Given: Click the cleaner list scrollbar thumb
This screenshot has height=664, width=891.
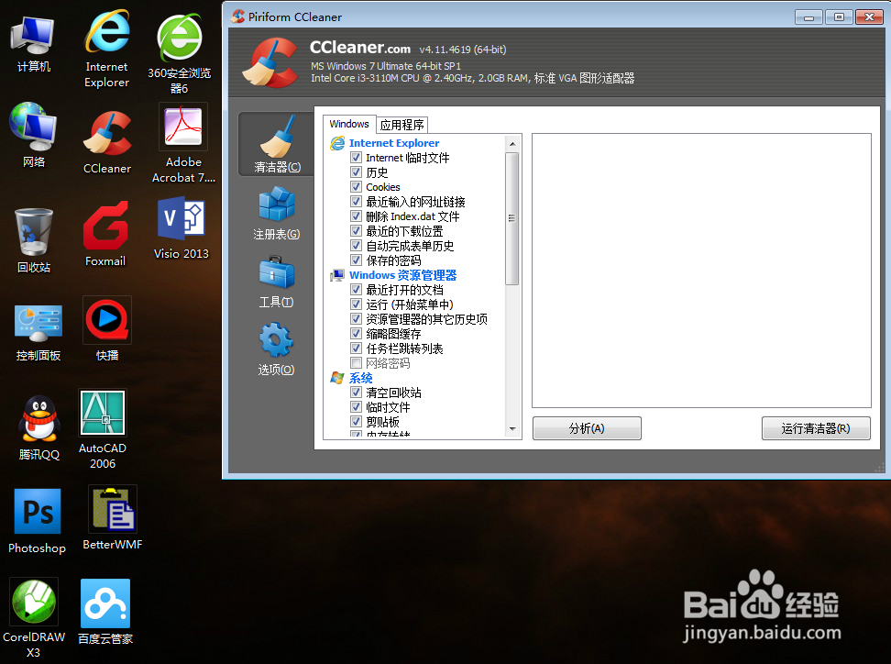Looking at the screenshot, I should pos(512,218).
